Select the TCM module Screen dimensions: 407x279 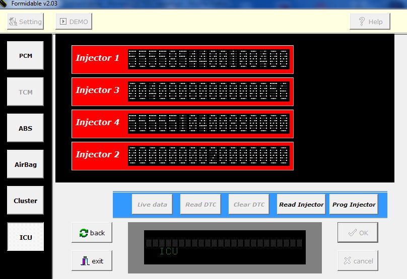point(25,92)
